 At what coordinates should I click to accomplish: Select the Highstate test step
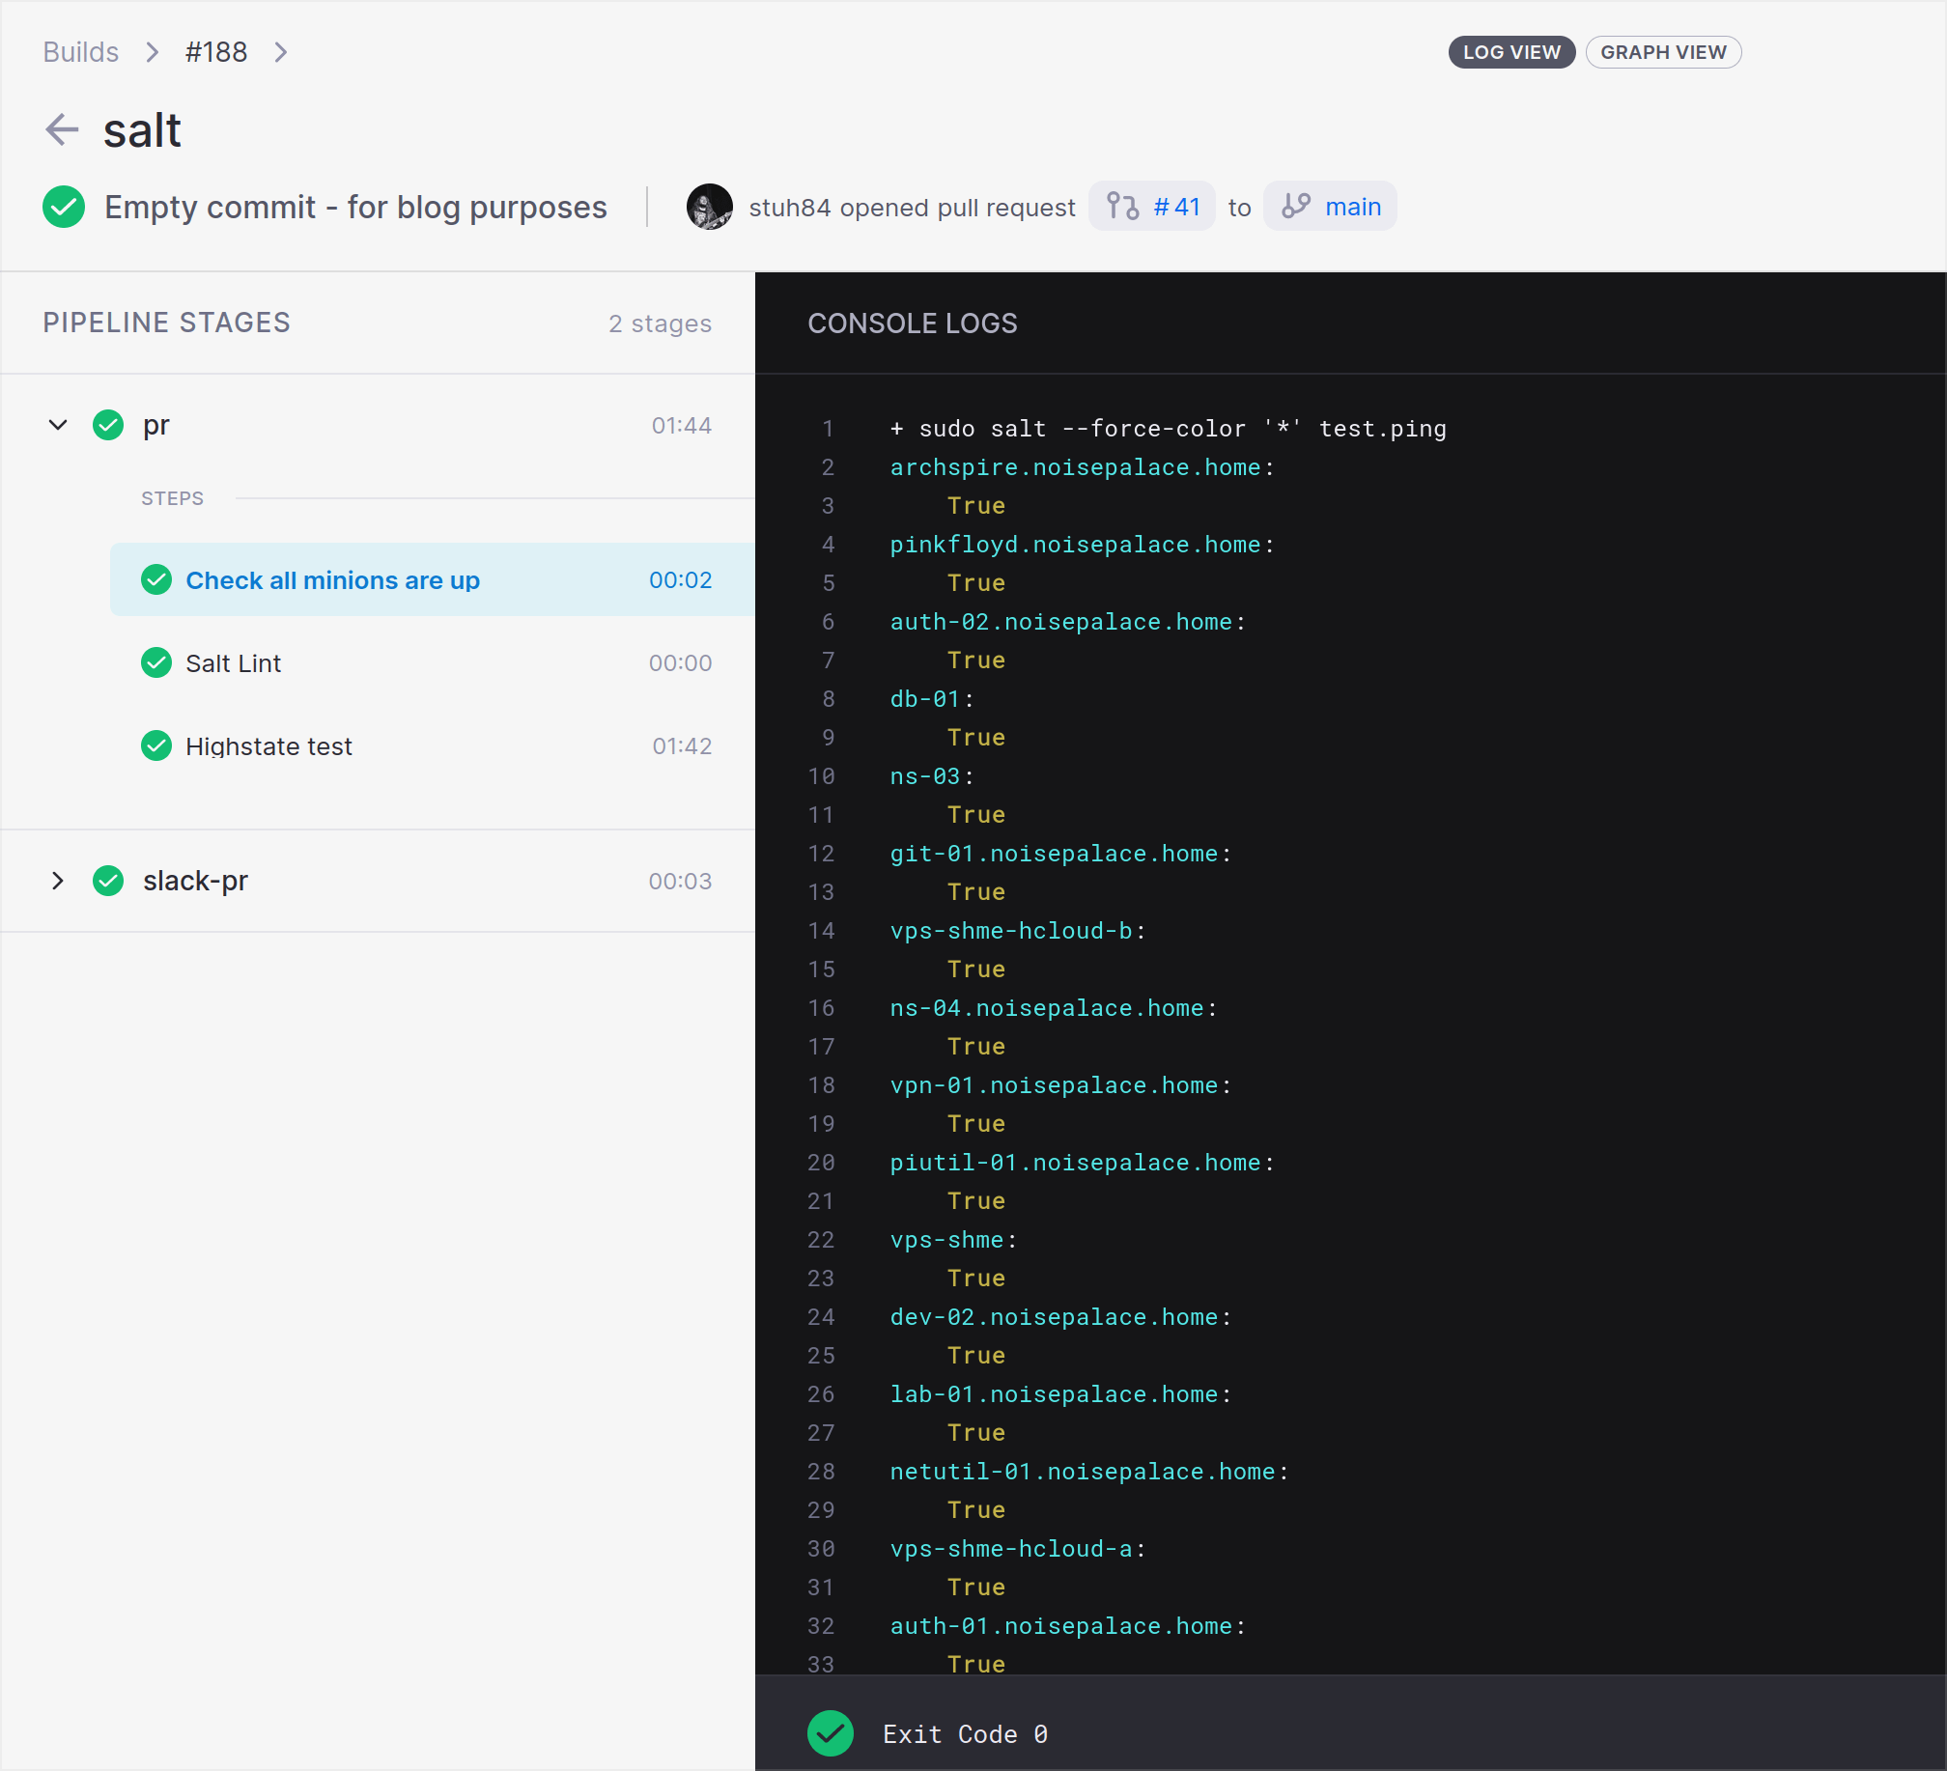tap(268, 746)
